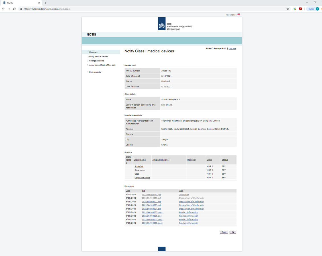Open My cases in the sidebar

point(93,52)
